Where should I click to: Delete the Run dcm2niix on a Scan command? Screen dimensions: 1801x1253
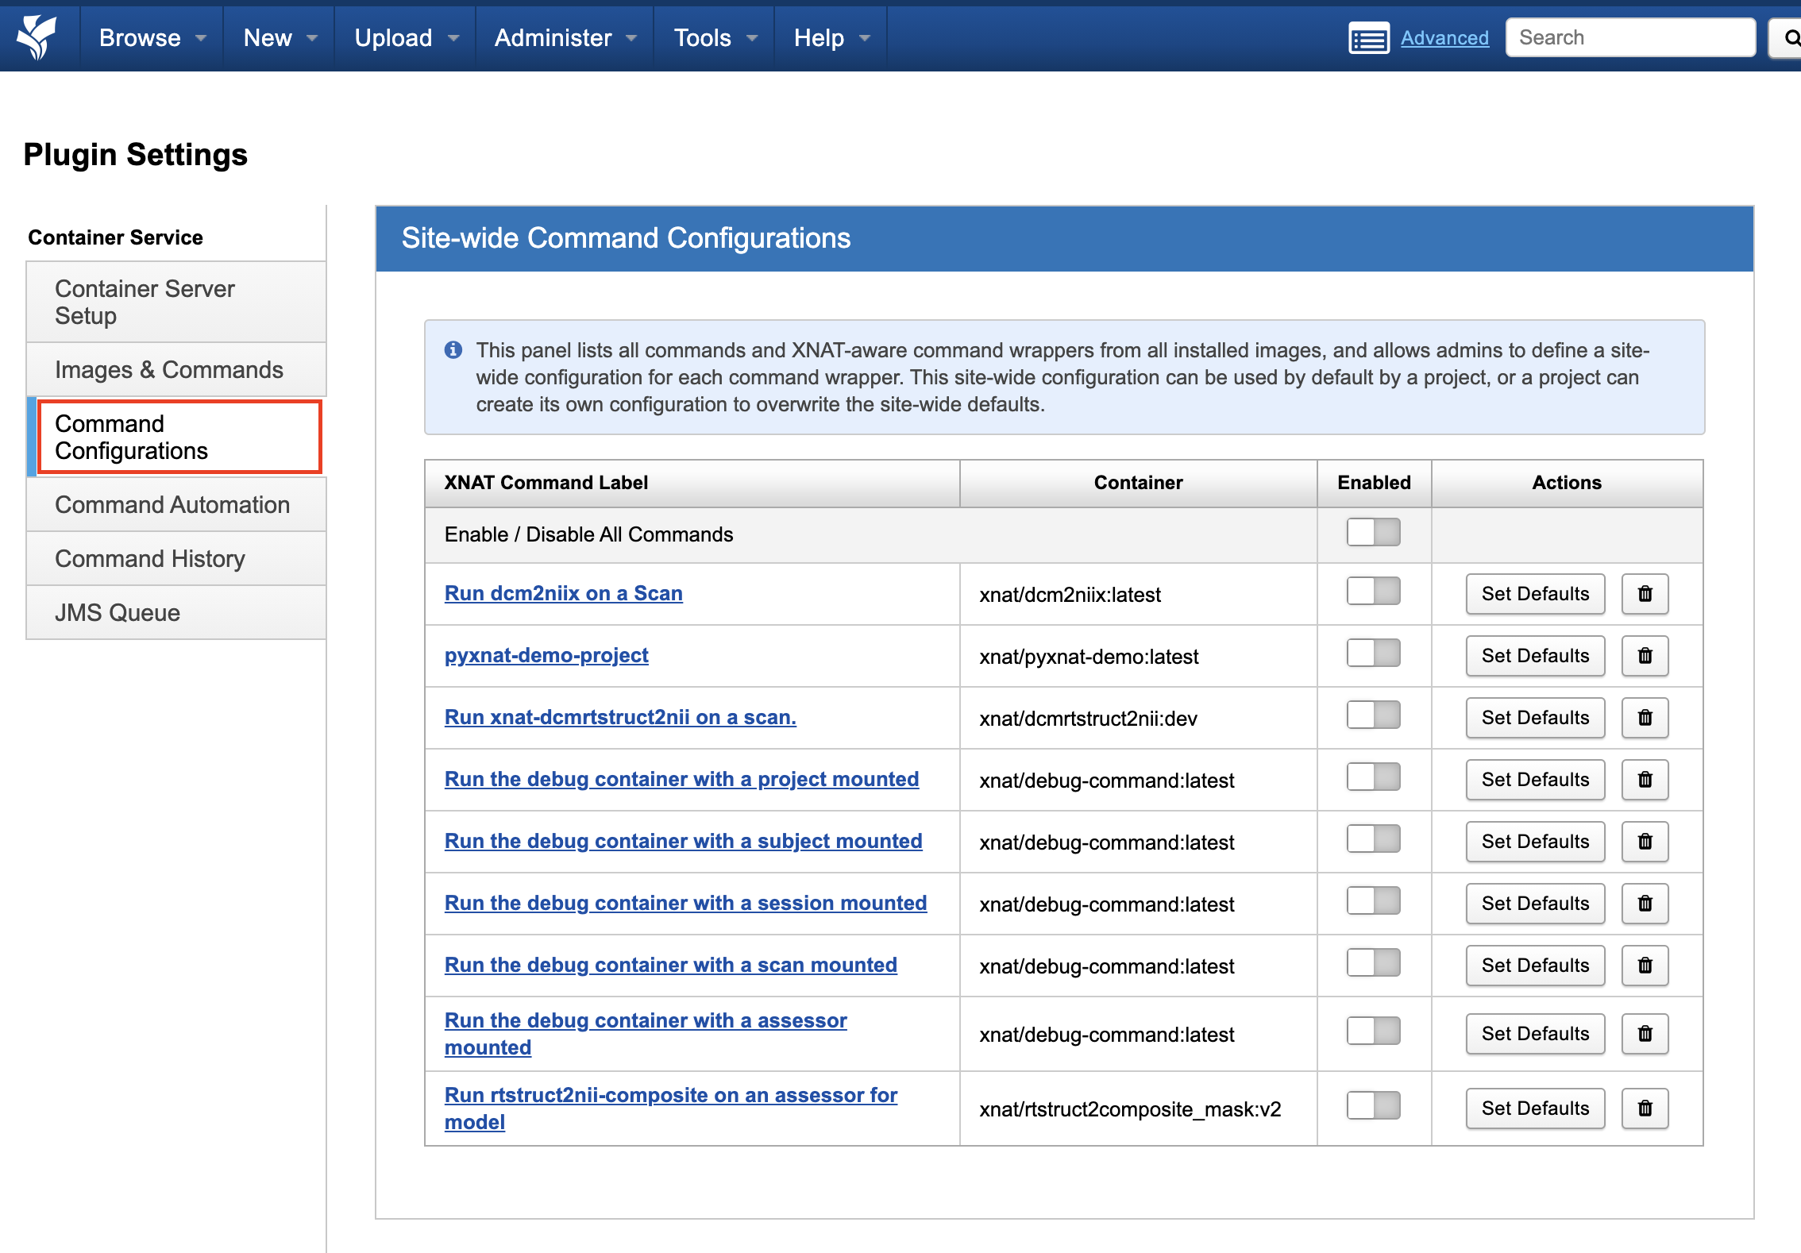point(1645,594)
